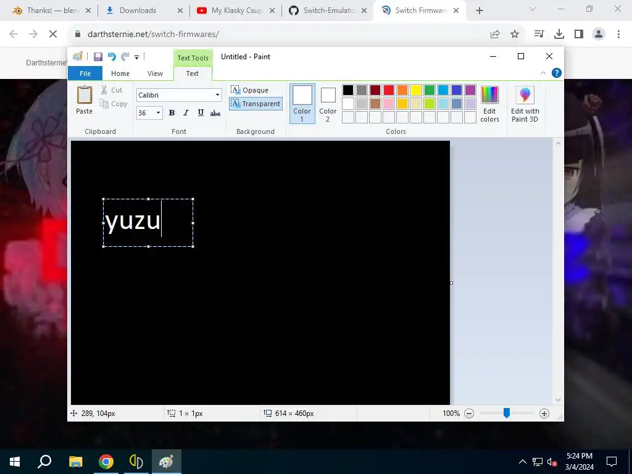Pick the yellow color swatch
632x474 pixels.
coord(415,90)
